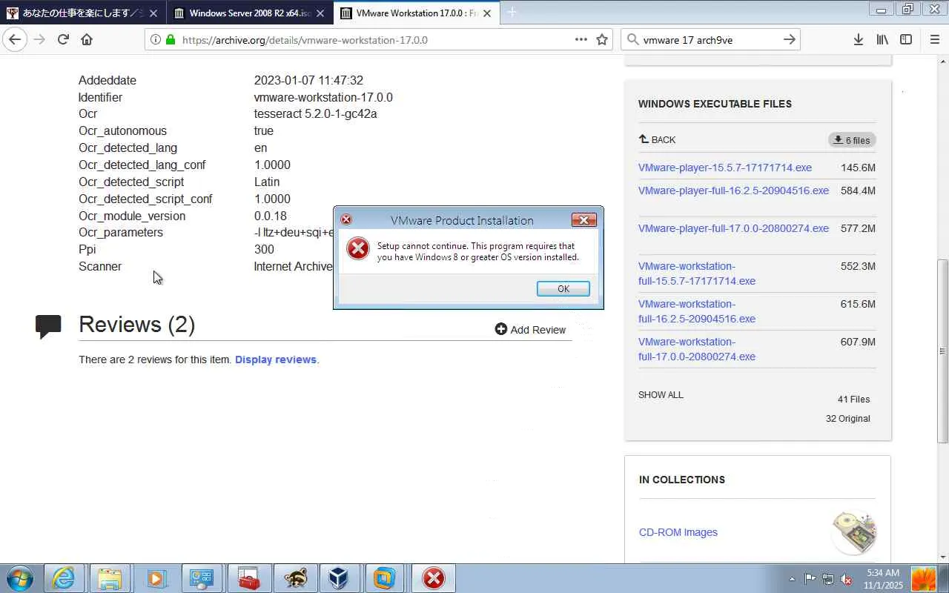Click SHOW ALL files link
Screen dimensions: 949x593
click(661, 395)
